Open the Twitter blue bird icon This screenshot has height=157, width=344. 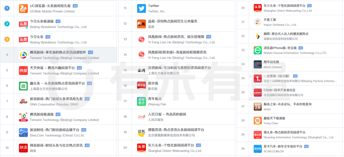pos(142,8)
